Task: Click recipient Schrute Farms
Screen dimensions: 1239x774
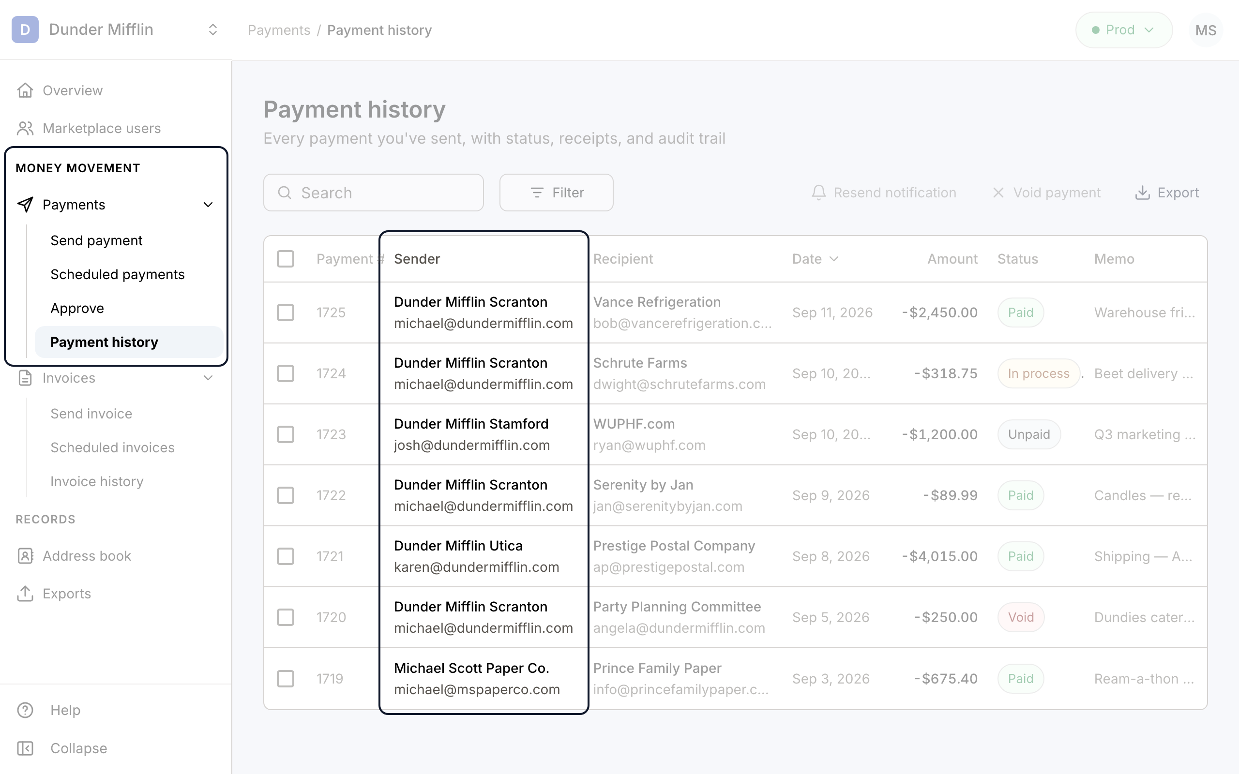Action: (x=640, y=363)
